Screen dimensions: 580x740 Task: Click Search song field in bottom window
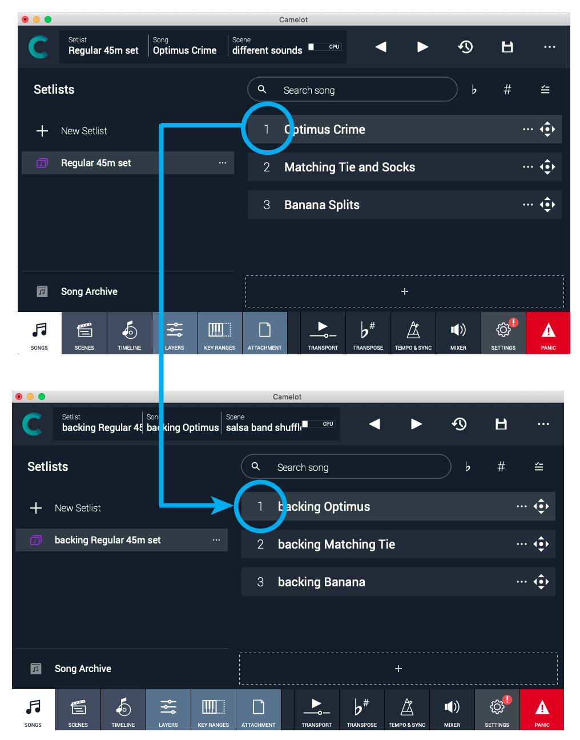coord(346,467)
